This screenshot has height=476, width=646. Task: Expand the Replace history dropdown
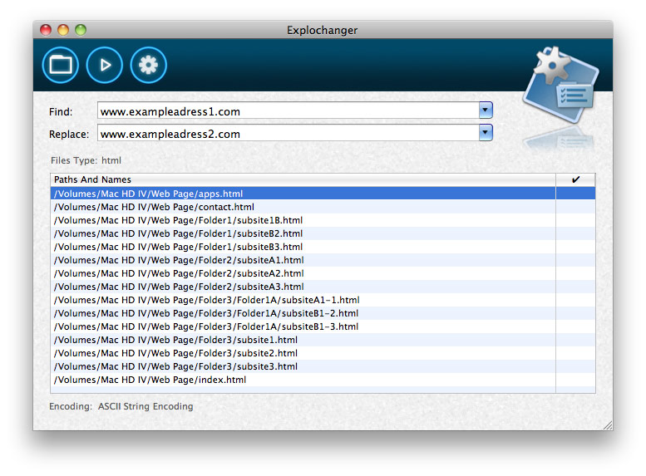pos(486,133)
